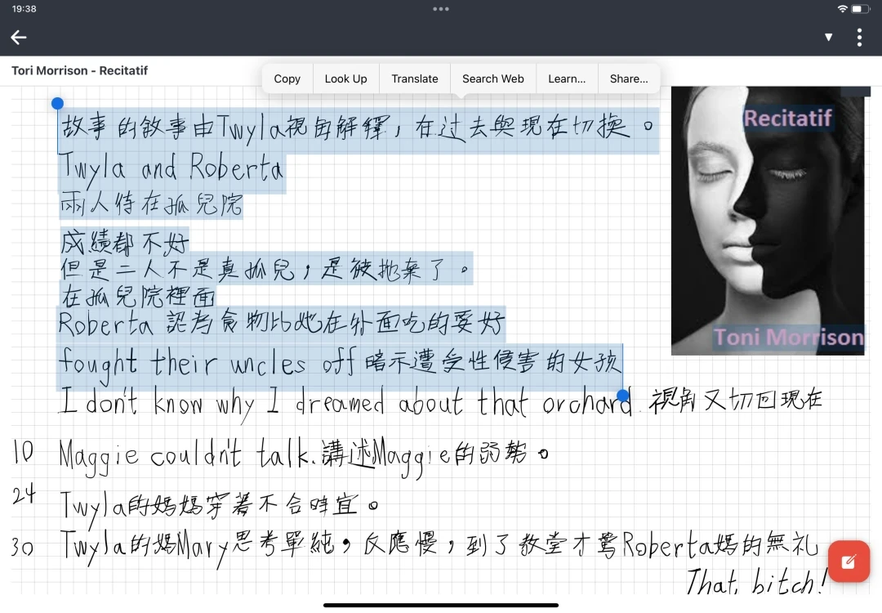
Task: Tap the battery indicator icon
Action: [861, 9]
